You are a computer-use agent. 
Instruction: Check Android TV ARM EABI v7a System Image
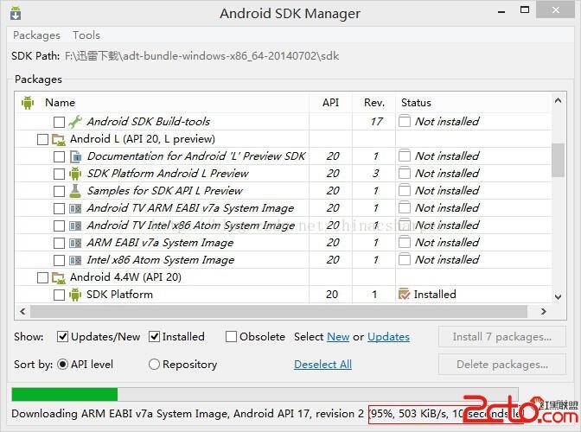point(60,208)
